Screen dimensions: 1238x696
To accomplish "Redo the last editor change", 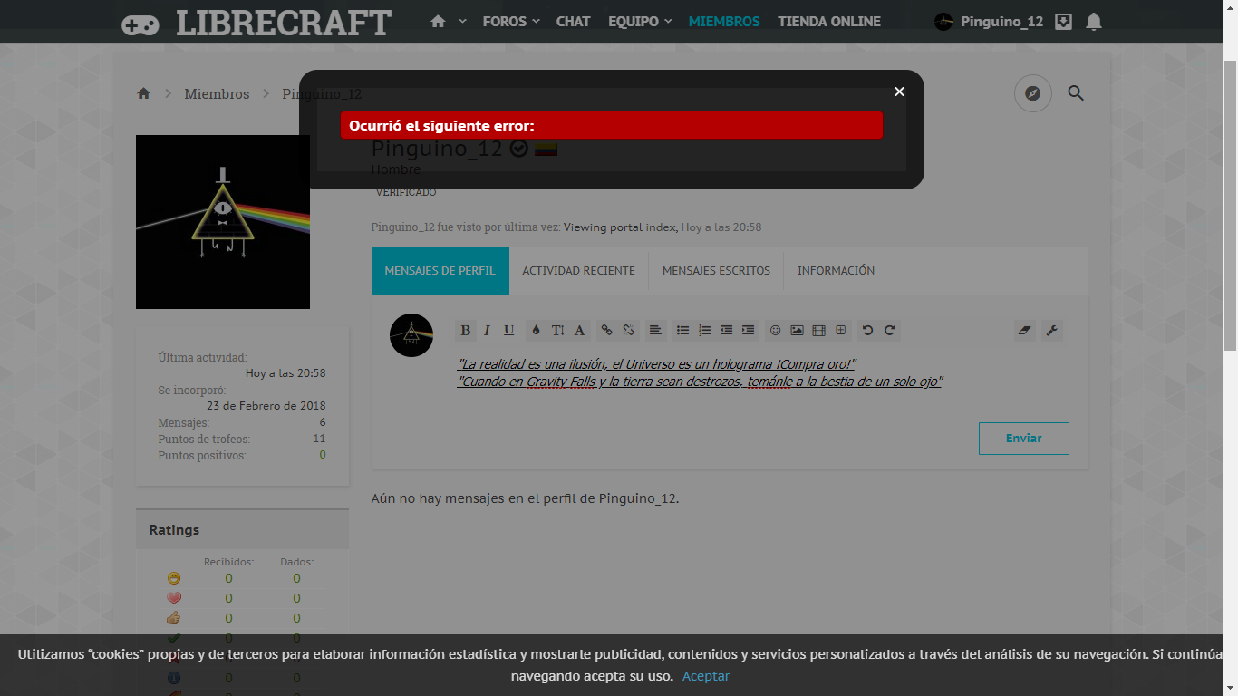I will click(x=889, y=331).
